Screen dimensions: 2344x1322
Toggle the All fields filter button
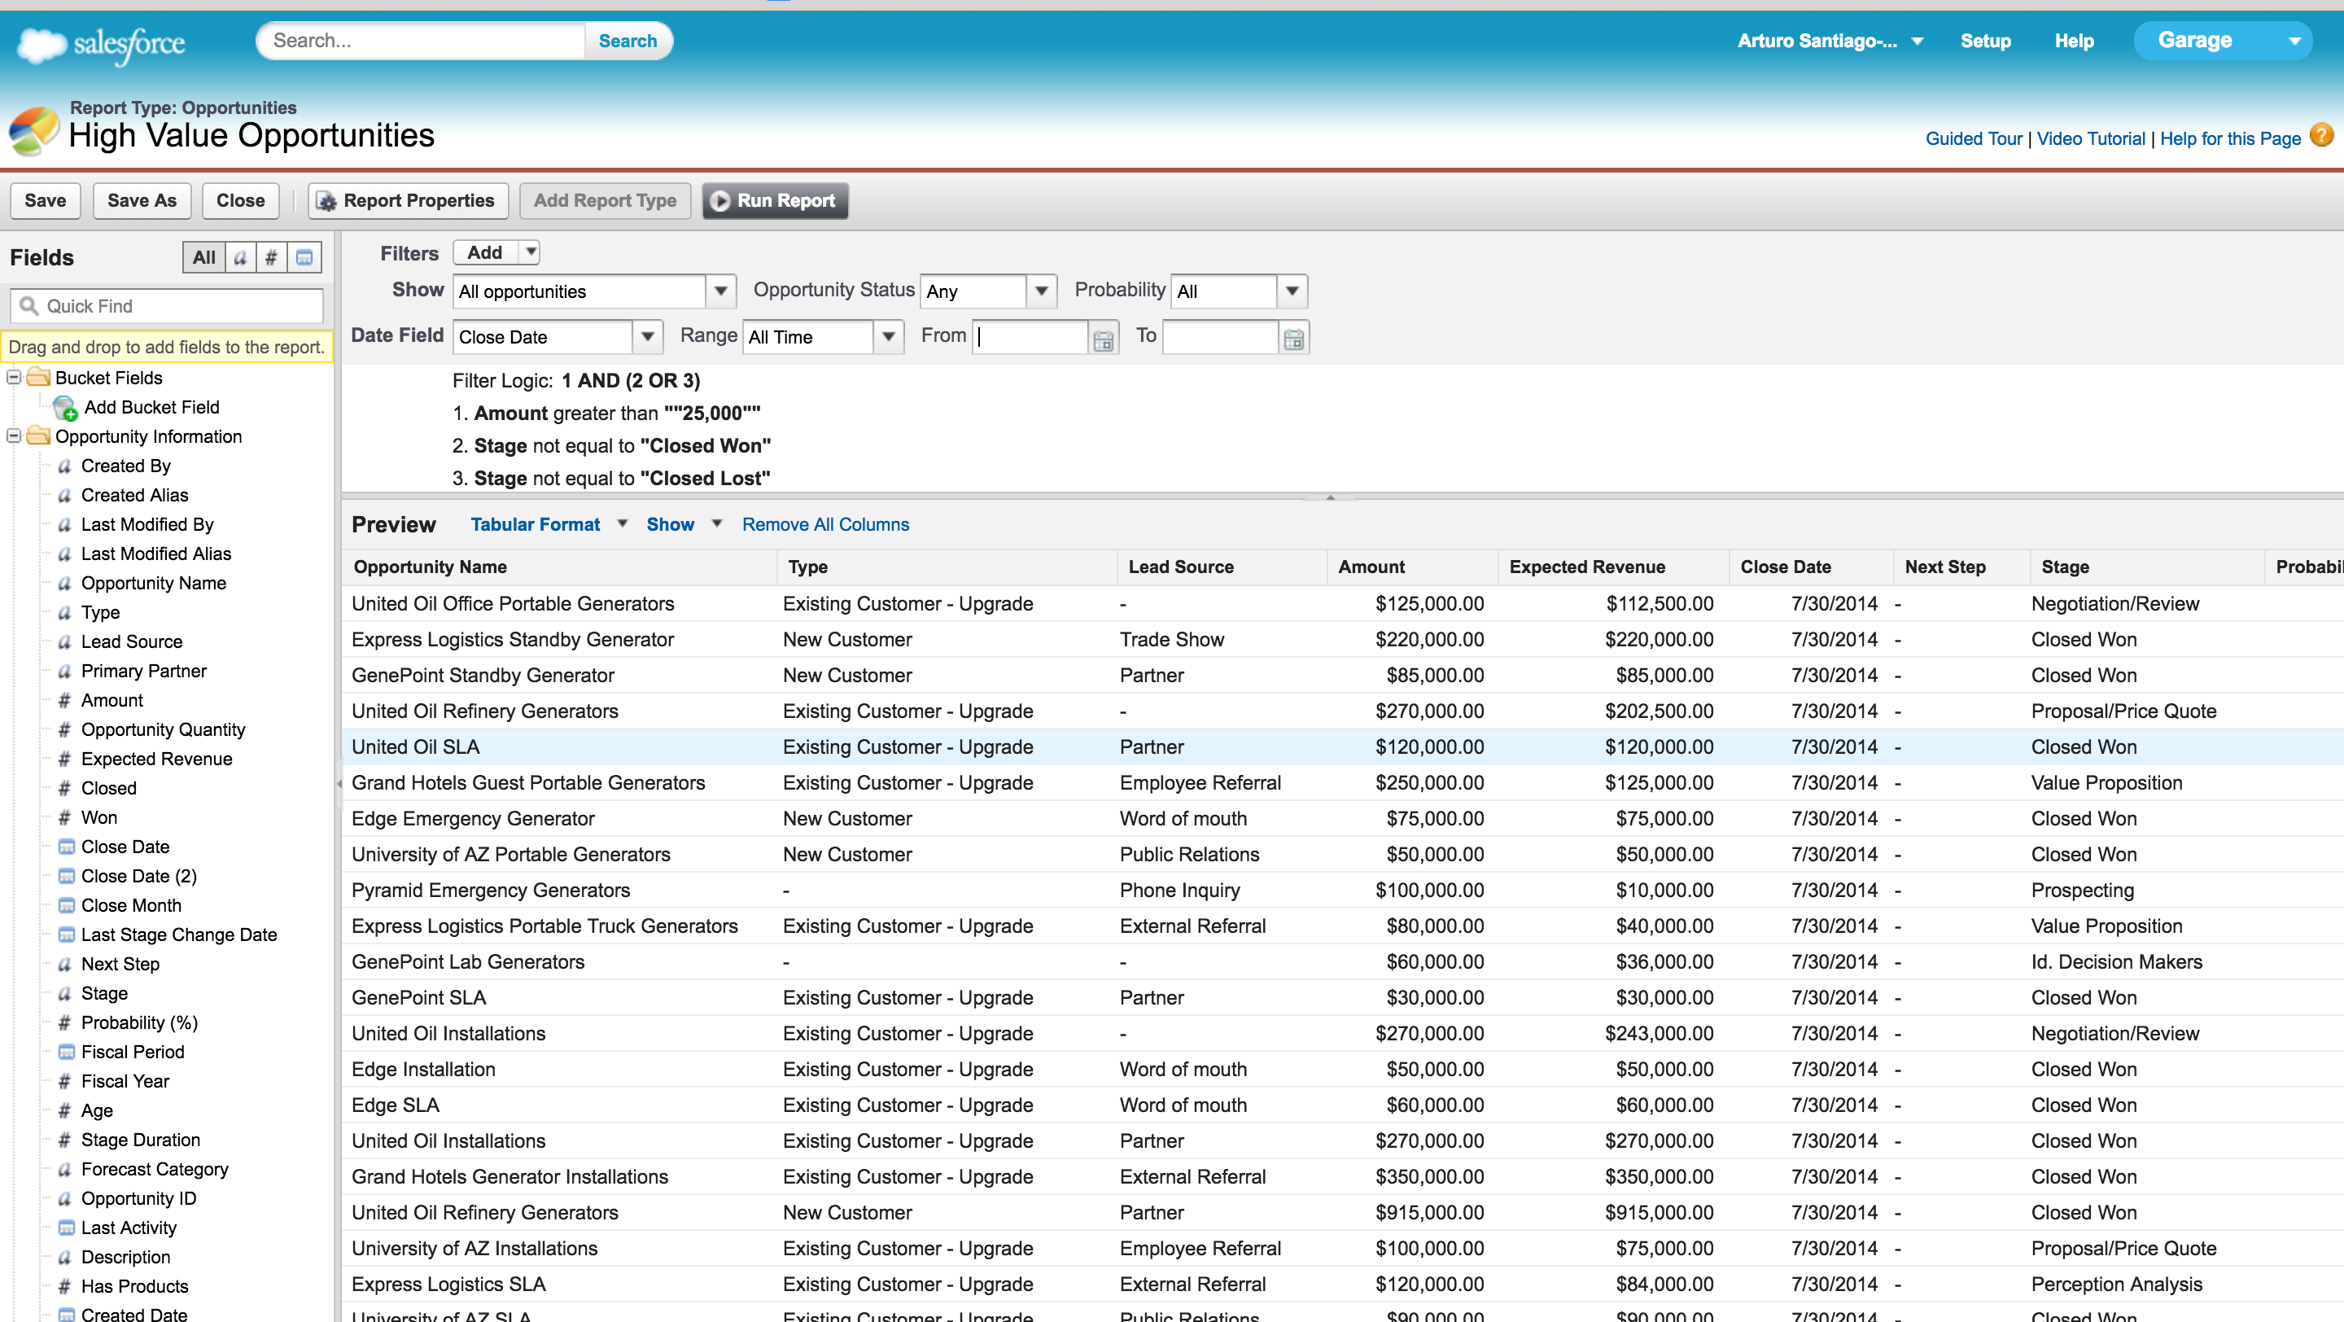203,257
